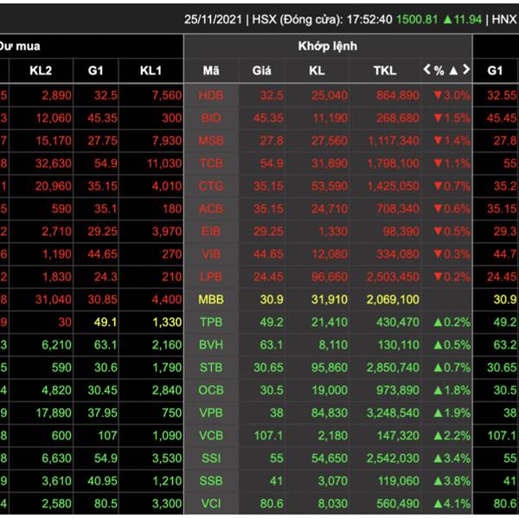This screenshot has width=519, height=519.
Task: Open stock ticker BVH
Action: tap(211, 345)
